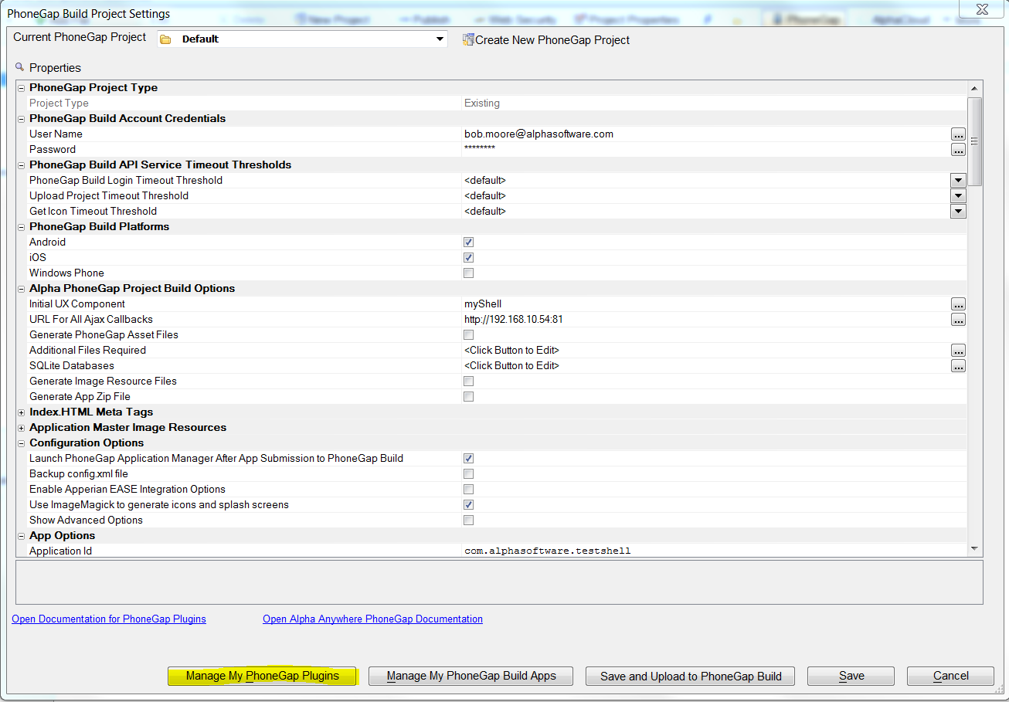Open the Login Timeout Threshold dropdown

pyautogui.click(x=958, y=181)
